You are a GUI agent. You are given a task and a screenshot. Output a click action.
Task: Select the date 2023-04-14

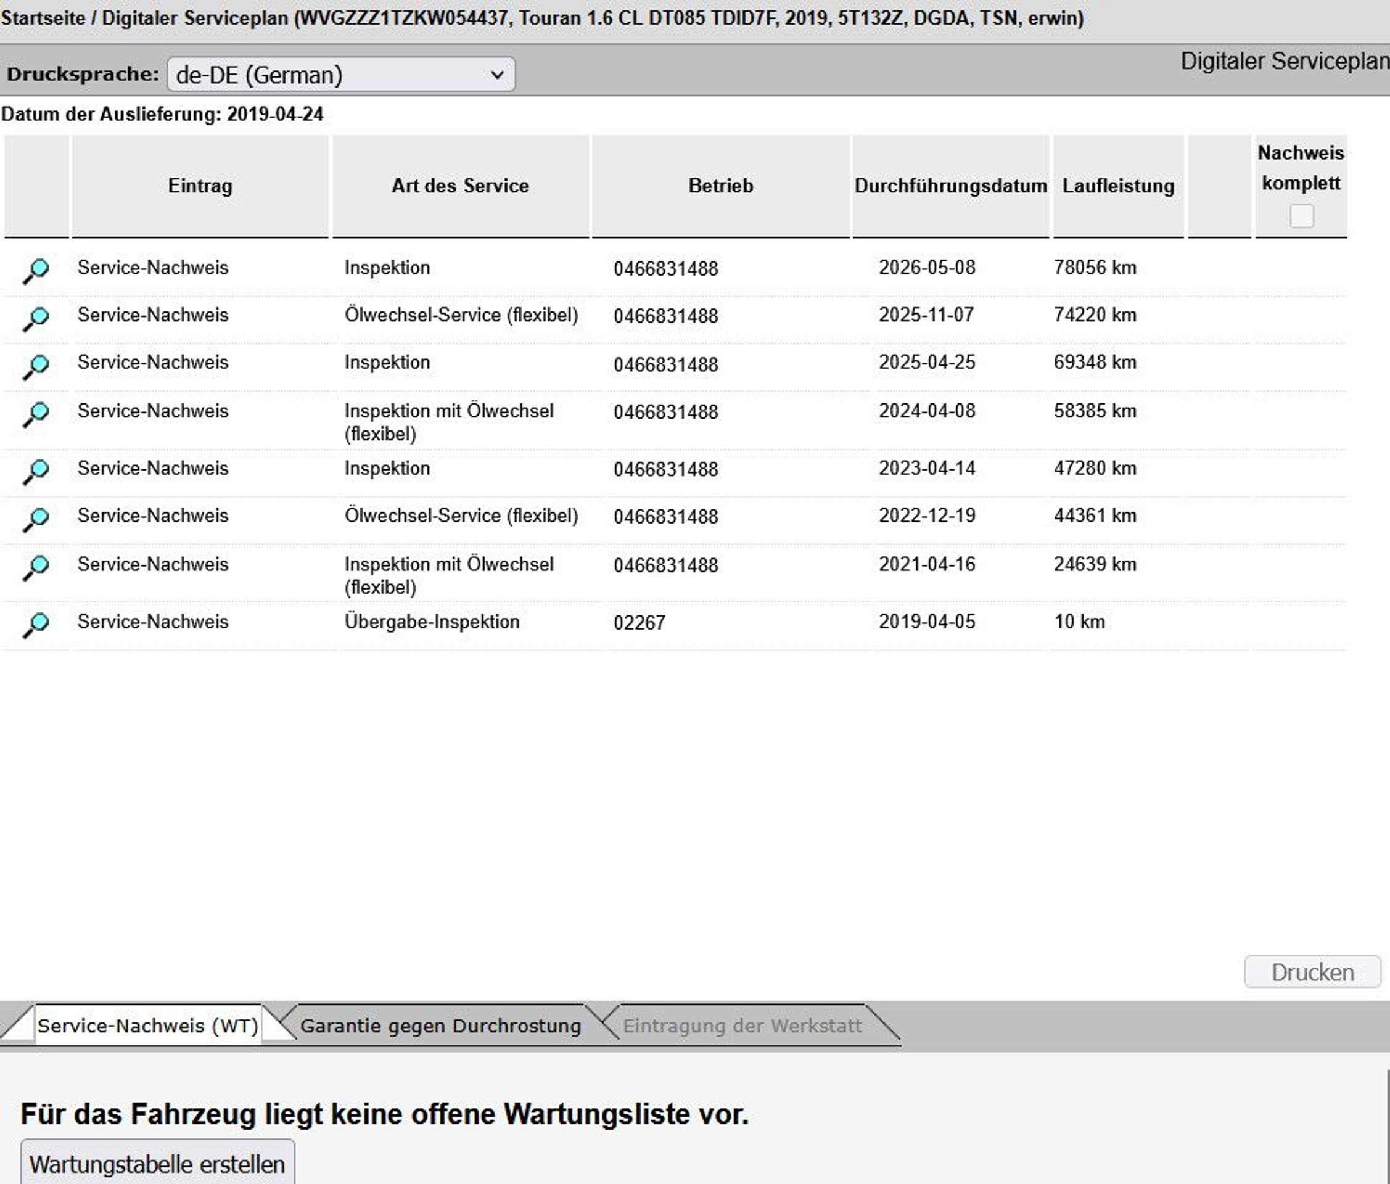(927, 468)
